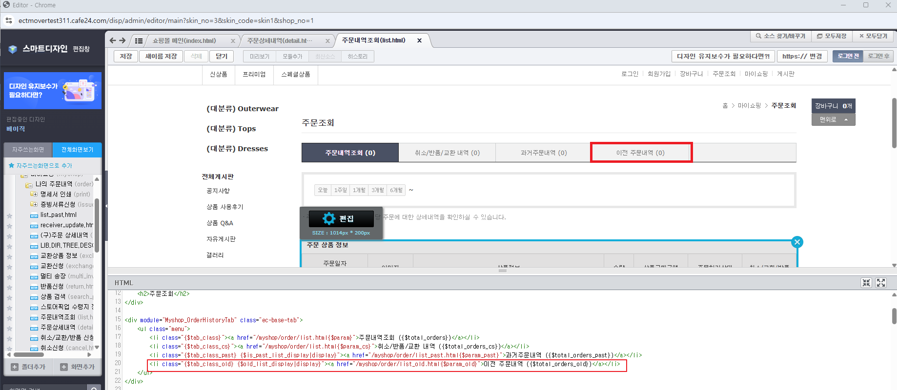This screenshot has height=390, width=897.
Task: Expand the 증빙서류신청 (issue) folder
Action: [34, 204]
